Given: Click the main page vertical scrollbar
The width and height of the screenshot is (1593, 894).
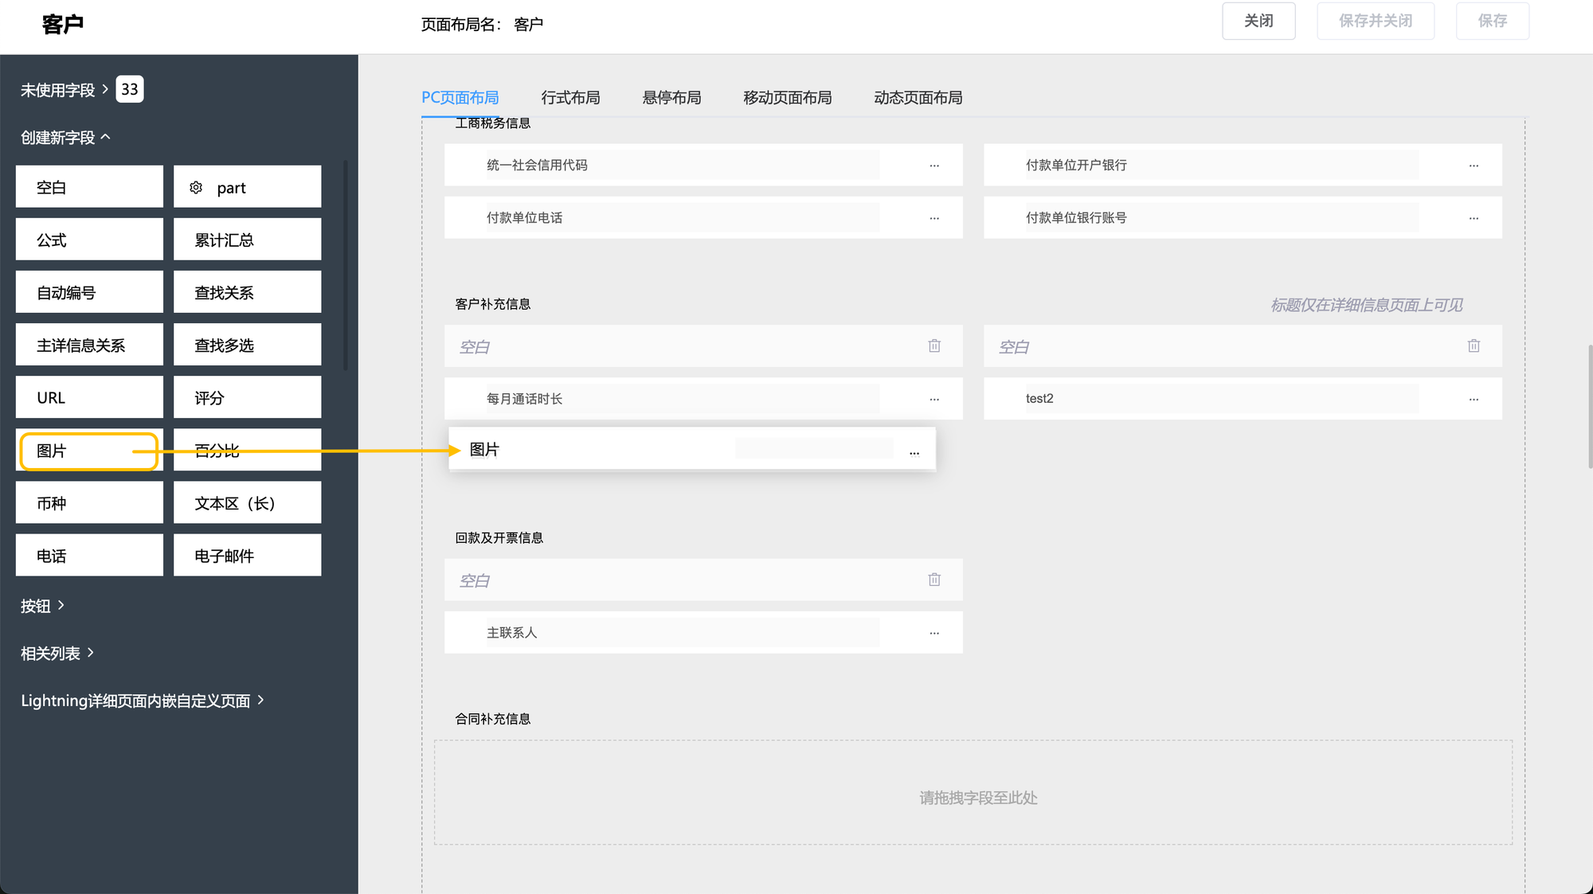Looking at the screenshot, I should 1590,406.
